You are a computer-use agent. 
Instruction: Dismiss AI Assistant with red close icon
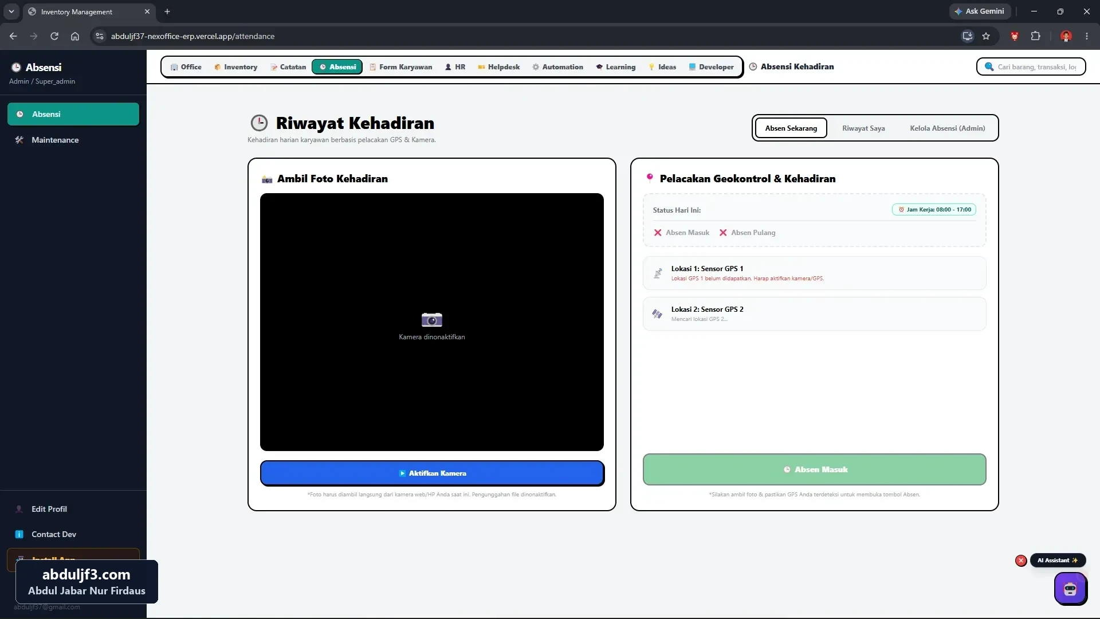click(1021, 561)
